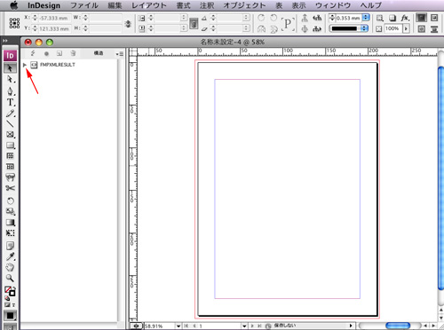Click the opacity 100% field
This screenshot has height=330, width=444.
(x=393, y=28)
